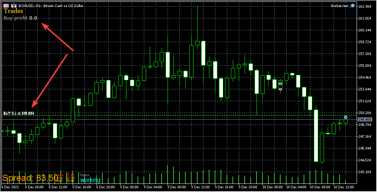Click the 10 Dec 12:00 time label
The image size is (377, 192).
344,187
